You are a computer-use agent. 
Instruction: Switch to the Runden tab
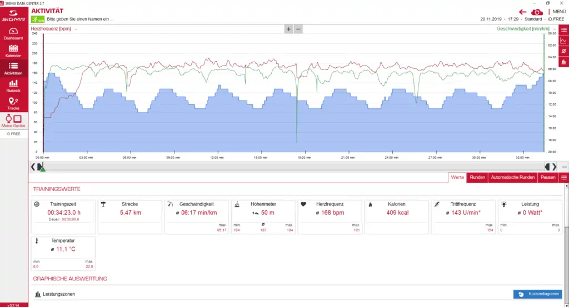pyautogui.click(x=477, y=178)
